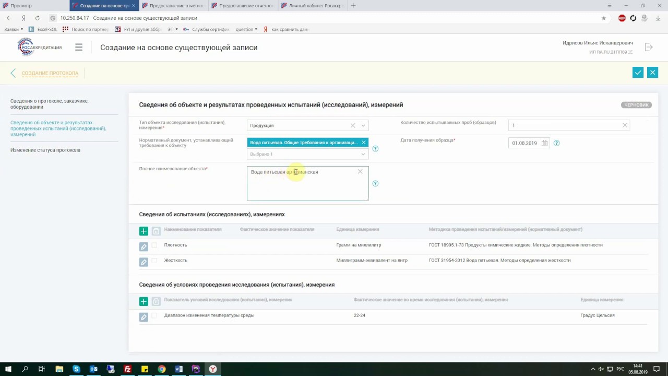Click the quantity of samples input field
Viewport: 668px width, 376px height.
click(569, 125)
